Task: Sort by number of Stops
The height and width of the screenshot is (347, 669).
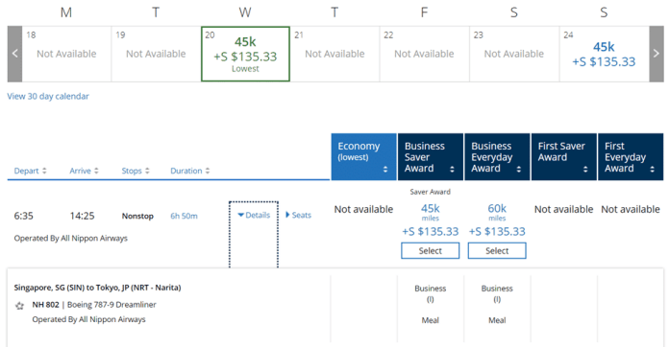Action: pyautogui.click(x=136, y=171)
